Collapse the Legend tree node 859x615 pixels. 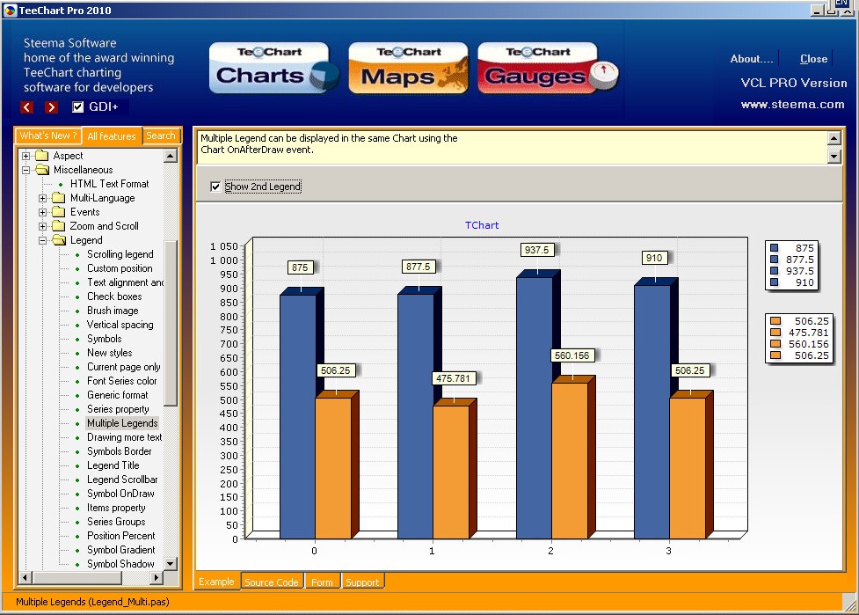coord(43,240)
